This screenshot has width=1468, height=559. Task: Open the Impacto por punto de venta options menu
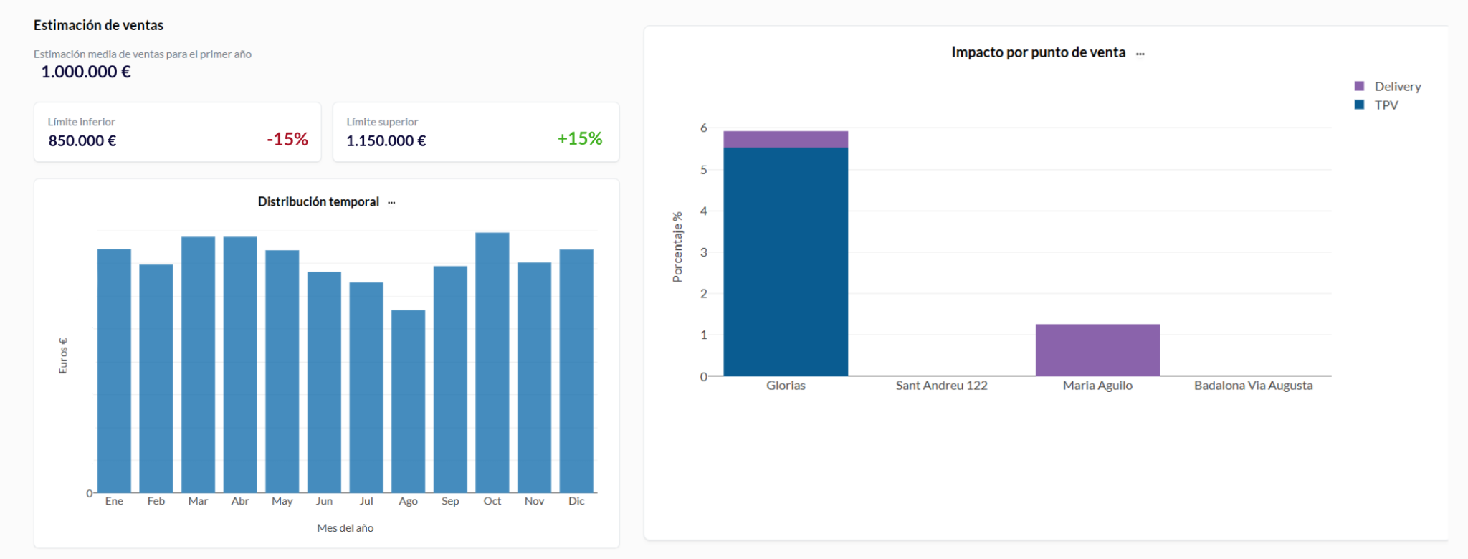coord(1140,54)
